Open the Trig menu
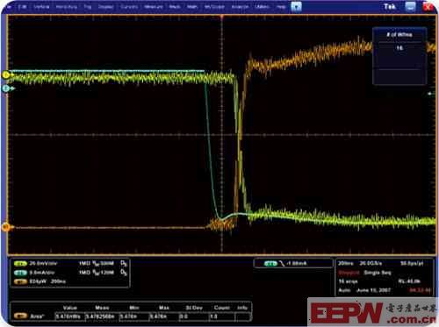439x327 pixels. [88, 6]
